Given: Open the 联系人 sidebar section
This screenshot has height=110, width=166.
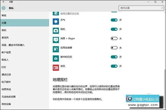Looking at the screenshot, I should pos(25,60).
